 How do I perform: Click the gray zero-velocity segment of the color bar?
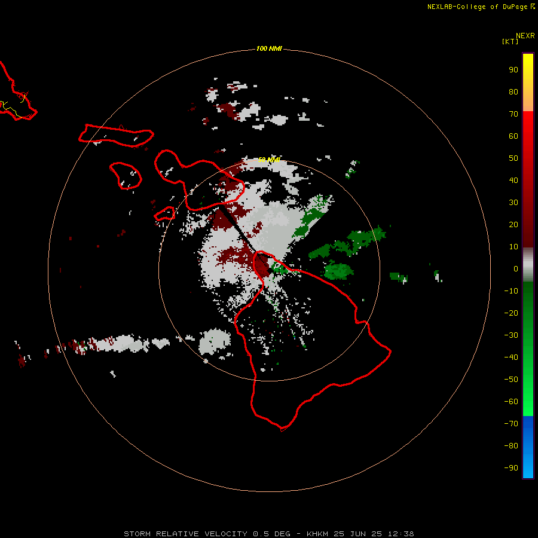528,265
